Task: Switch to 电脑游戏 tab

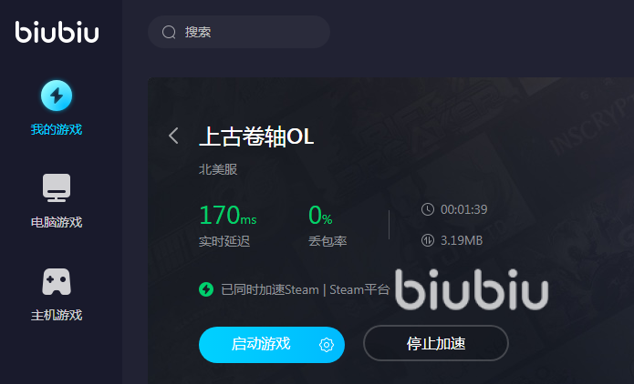Action: click(57, 222)
